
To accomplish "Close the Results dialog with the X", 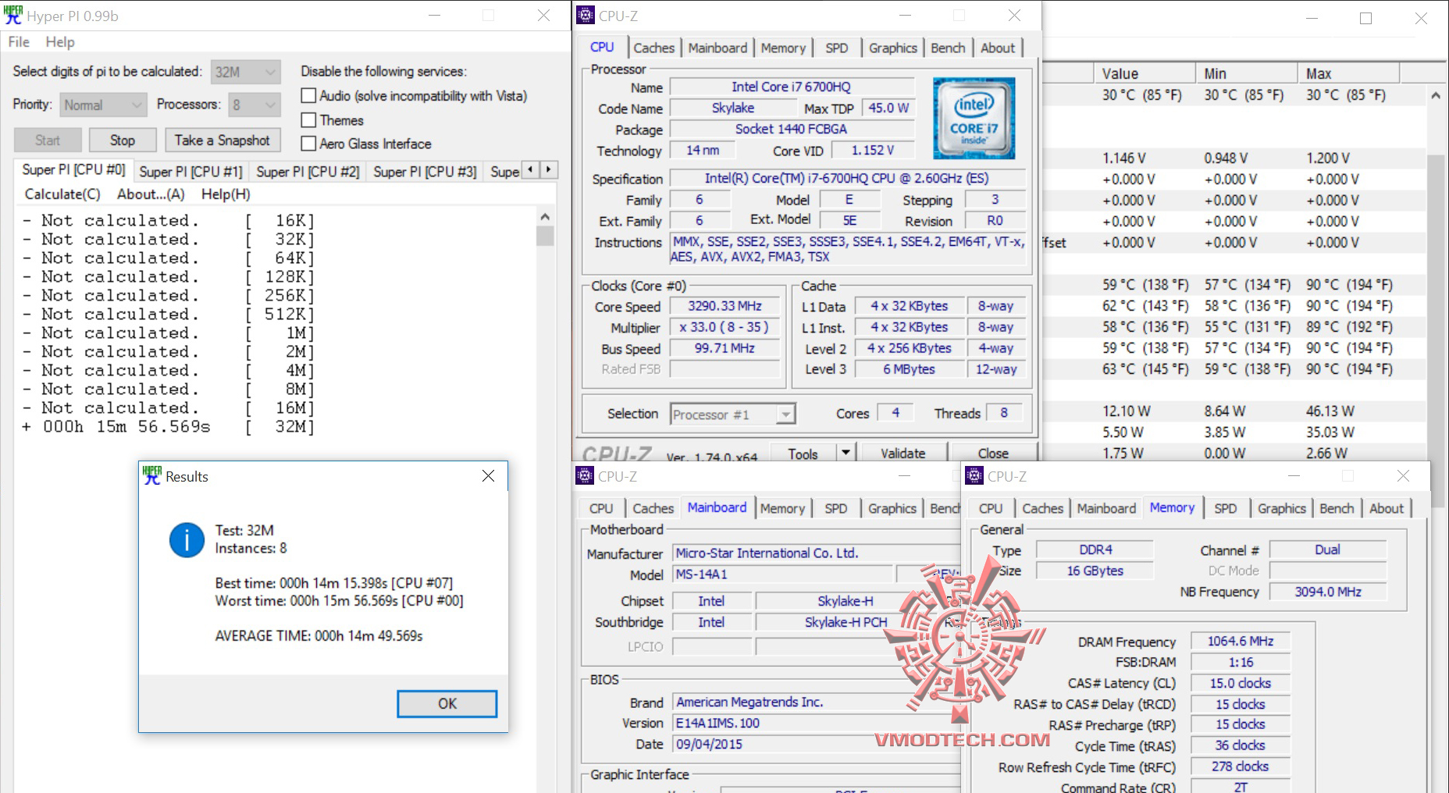I will point(489,476).
